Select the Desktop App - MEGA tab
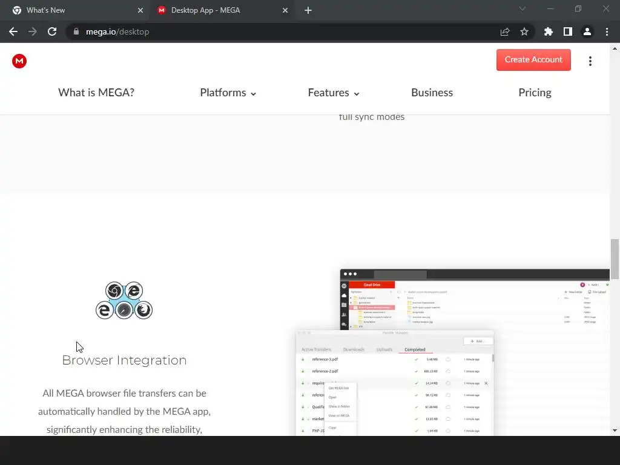The image size is (620, 465). coord(222,10)
